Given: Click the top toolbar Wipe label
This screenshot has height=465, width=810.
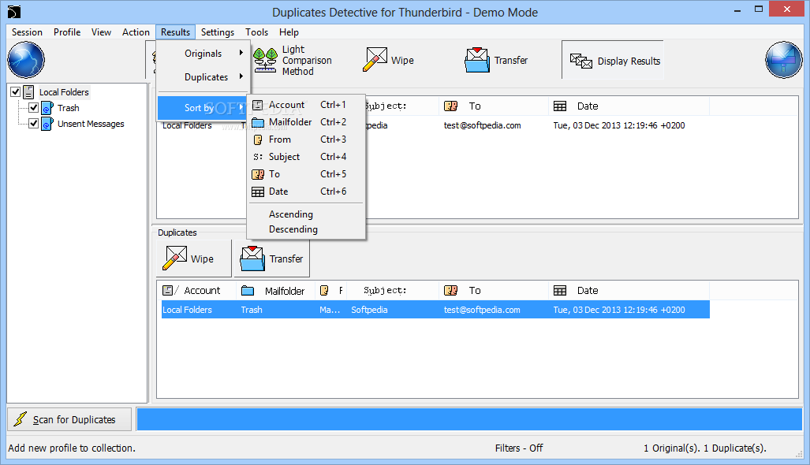Looking at the screenshot, I should coord(402,61).
